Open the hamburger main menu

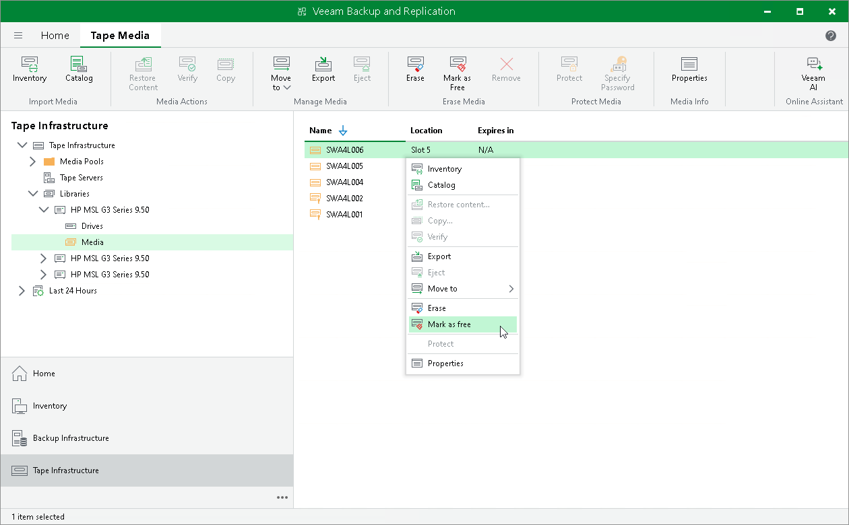coord(18,36)
